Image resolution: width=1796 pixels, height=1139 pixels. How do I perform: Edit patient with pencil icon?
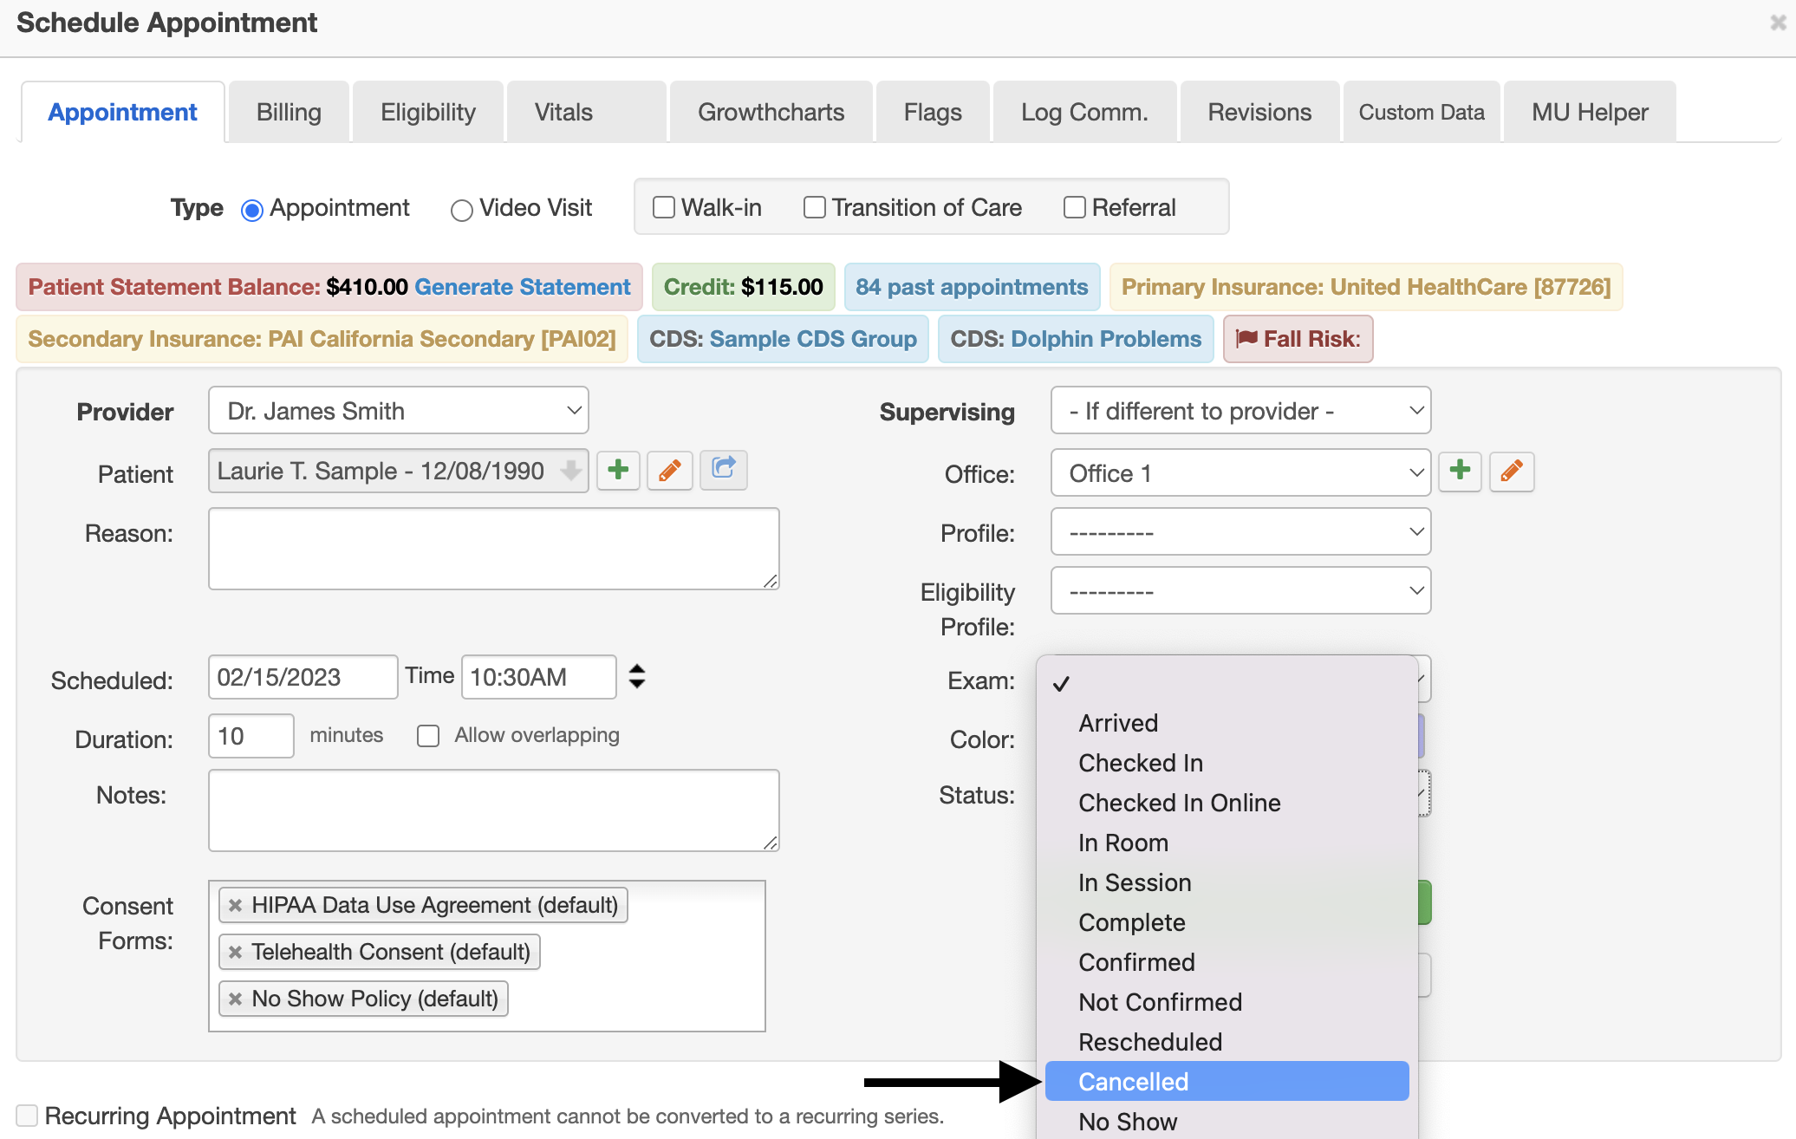669,471
